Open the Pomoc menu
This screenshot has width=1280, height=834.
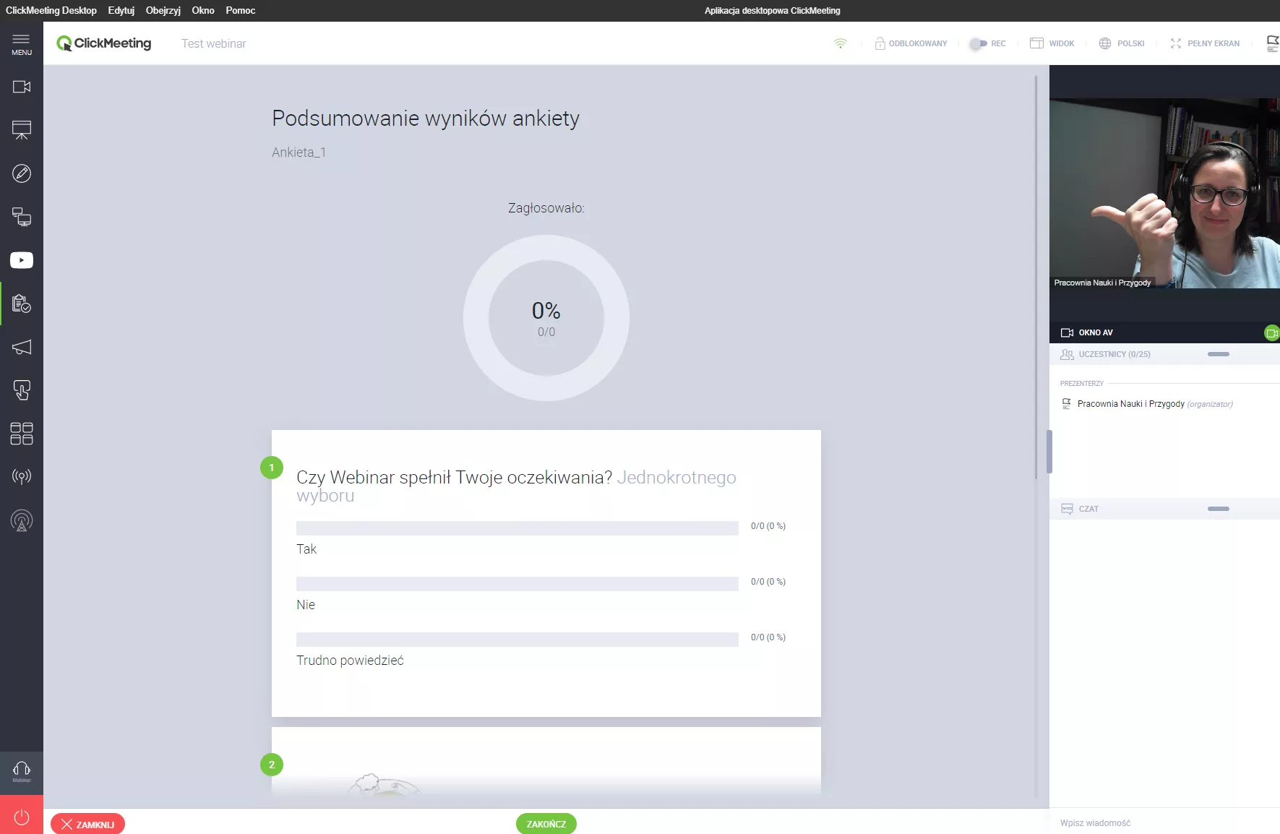240,10
